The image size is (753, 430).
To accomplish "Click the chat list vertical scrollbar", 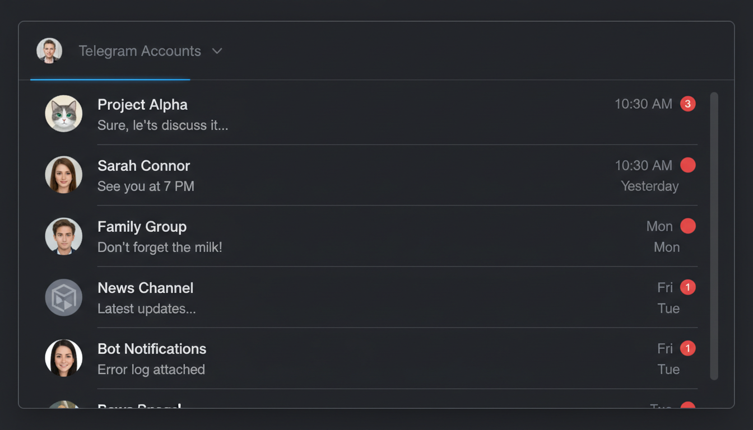I will point(714,236).
